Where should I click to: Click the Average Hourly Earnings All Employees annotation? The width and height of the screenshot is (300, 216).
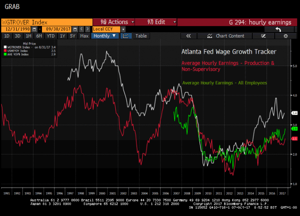(225, 83)
